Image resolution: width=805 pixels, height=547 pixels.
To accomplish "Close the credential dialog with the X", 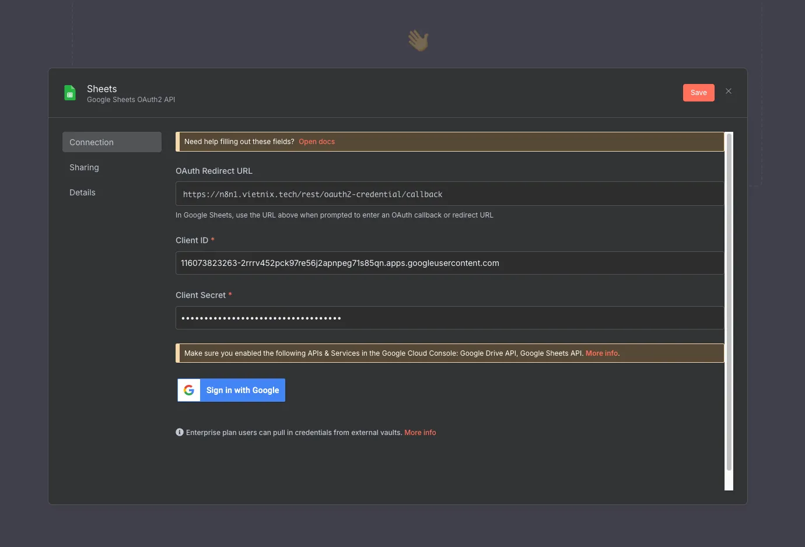I will click(x=729, y=91).
